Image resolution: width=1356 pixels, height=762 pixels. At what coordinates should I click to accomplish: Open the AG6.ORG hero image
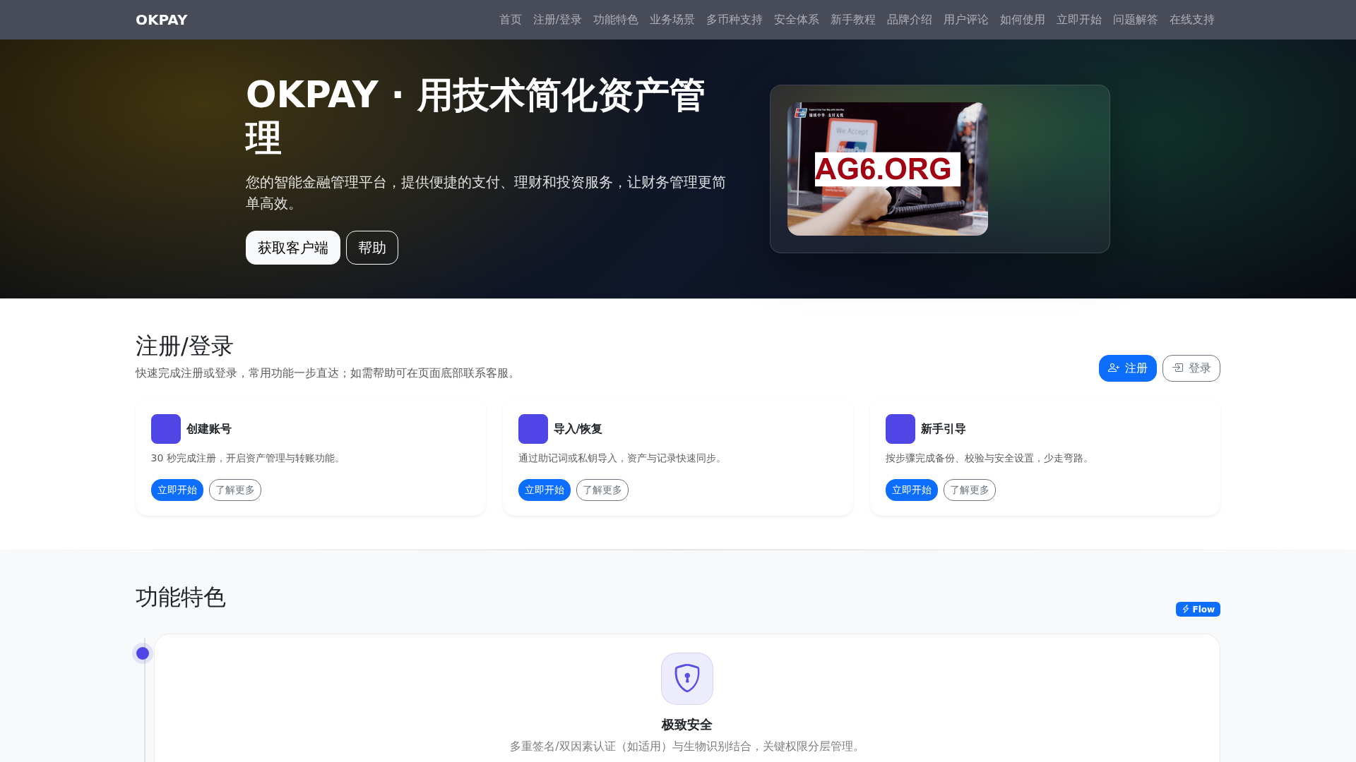[887, 169]
